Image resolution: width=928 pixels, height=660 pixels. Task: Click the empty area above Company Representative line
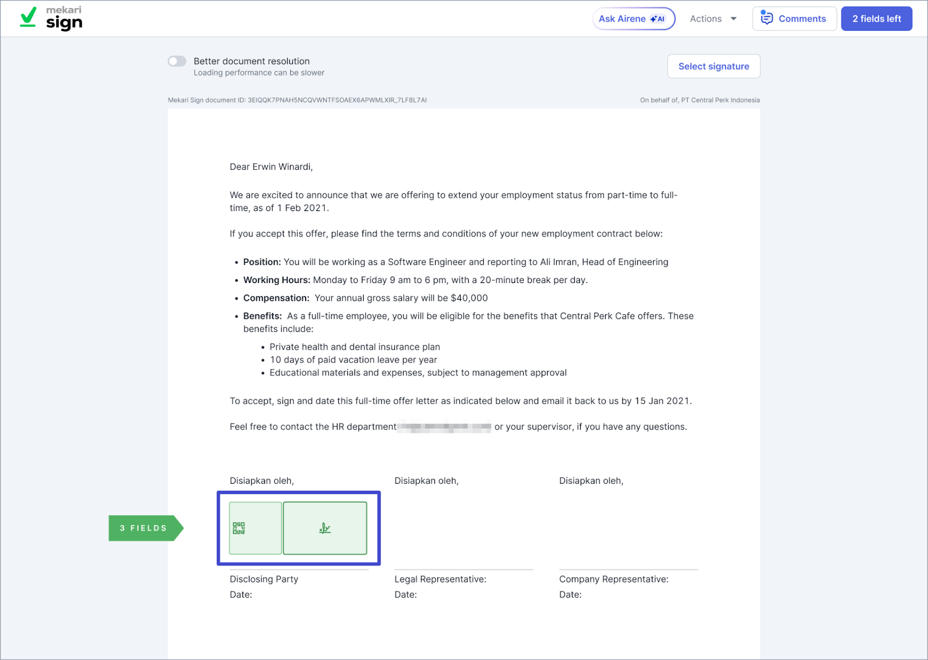pyautogui.click(x=628, y=529)
